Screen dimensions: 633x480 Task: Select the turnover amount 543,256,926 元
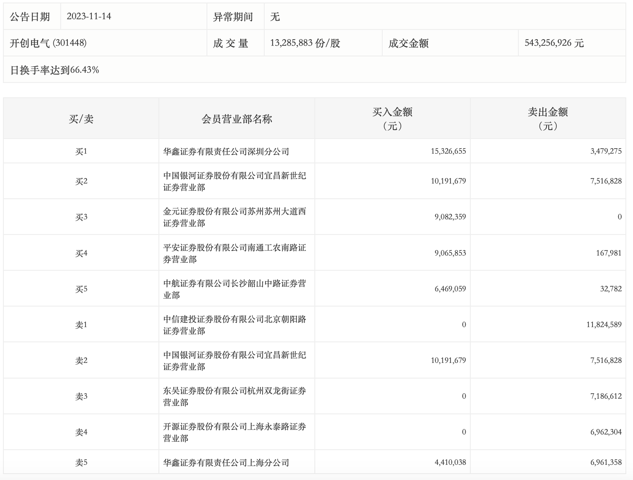click(x=554, y=43)
